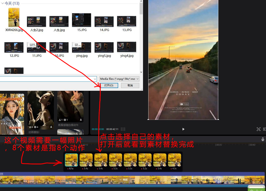Click the microphone voiceover icon
The height and width of the screenshot is (191, 266).
coord(263,139)
